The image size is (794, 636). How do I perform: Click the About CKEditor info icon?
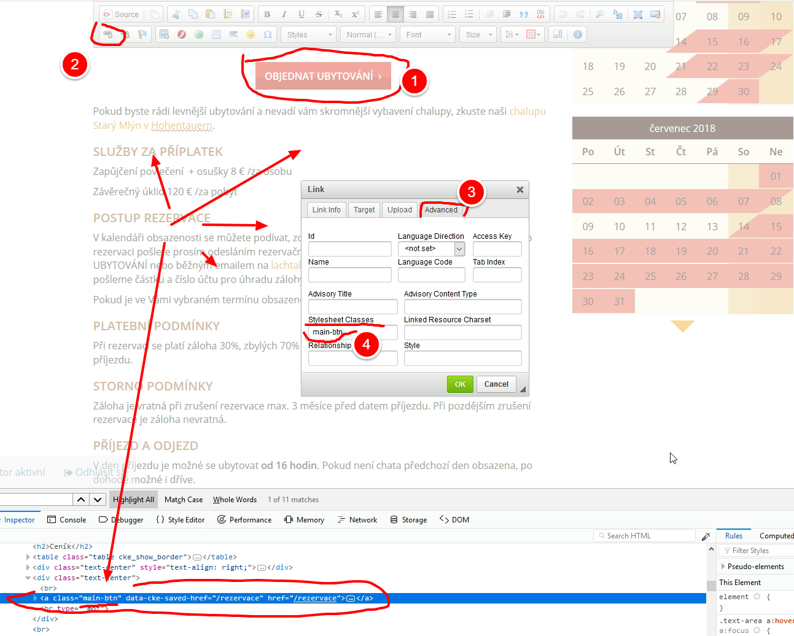click(x=578, y=34)
